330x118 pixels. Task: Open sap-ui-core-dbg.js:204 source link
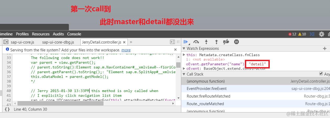(x=311, y=89)
